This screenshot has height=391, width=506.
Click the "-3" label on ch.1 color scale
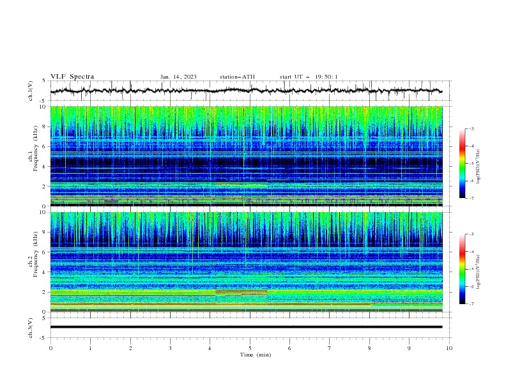coord(471,128)
